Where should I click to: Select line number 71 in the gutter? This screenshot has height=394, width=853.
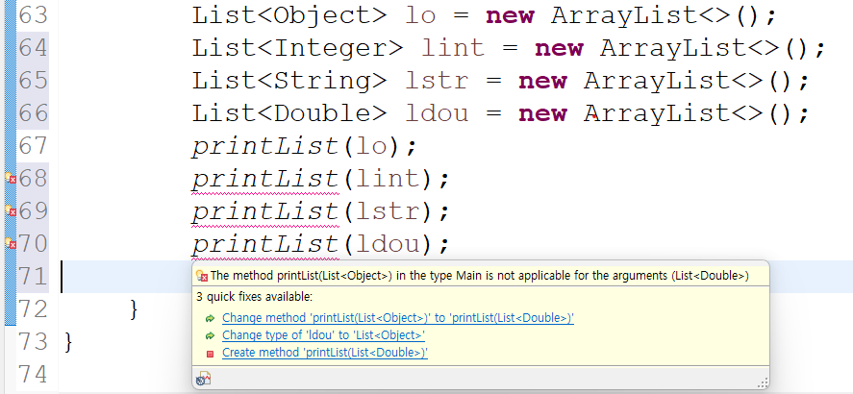pyautogui.click(x=34, y=276)
